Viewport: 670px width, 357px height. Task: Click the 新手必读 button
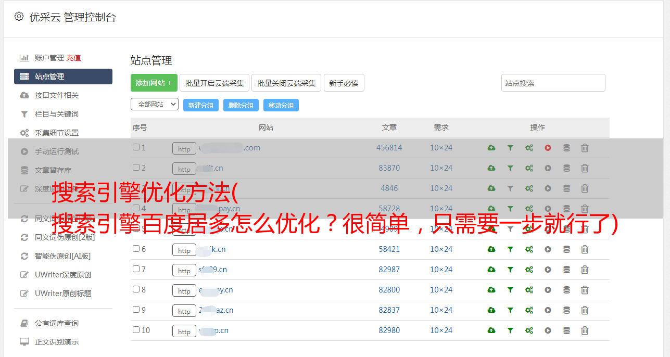coord(344,83)
